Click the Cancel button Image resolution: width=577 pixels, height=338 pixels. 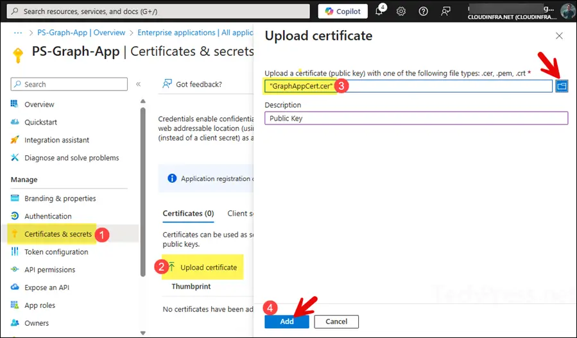pos(336,321)
